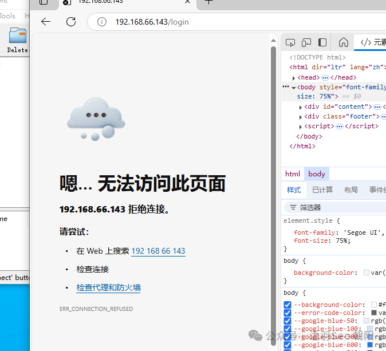
Task: Click the page vertical scrollbar thumb
Action: pos(273,195)
